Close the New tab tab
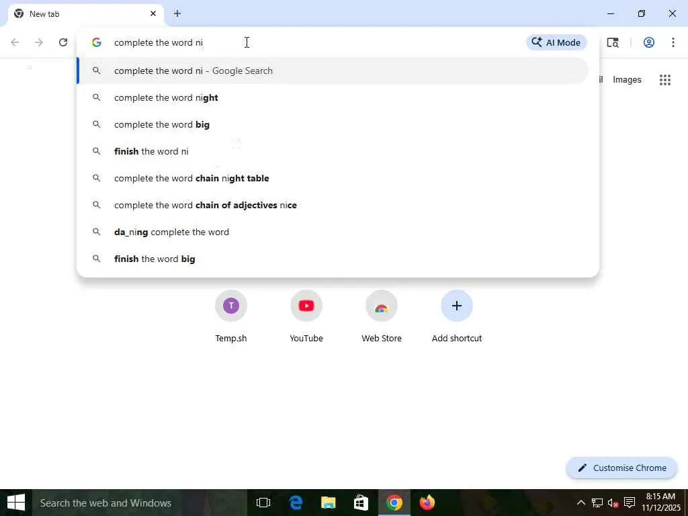The width and height of the screenshot is (688, 516). click(153, 13)
